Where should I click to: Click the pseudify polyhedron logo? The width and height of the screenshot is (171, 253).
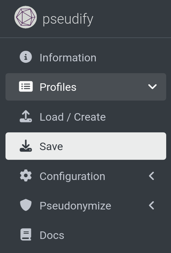25,17
